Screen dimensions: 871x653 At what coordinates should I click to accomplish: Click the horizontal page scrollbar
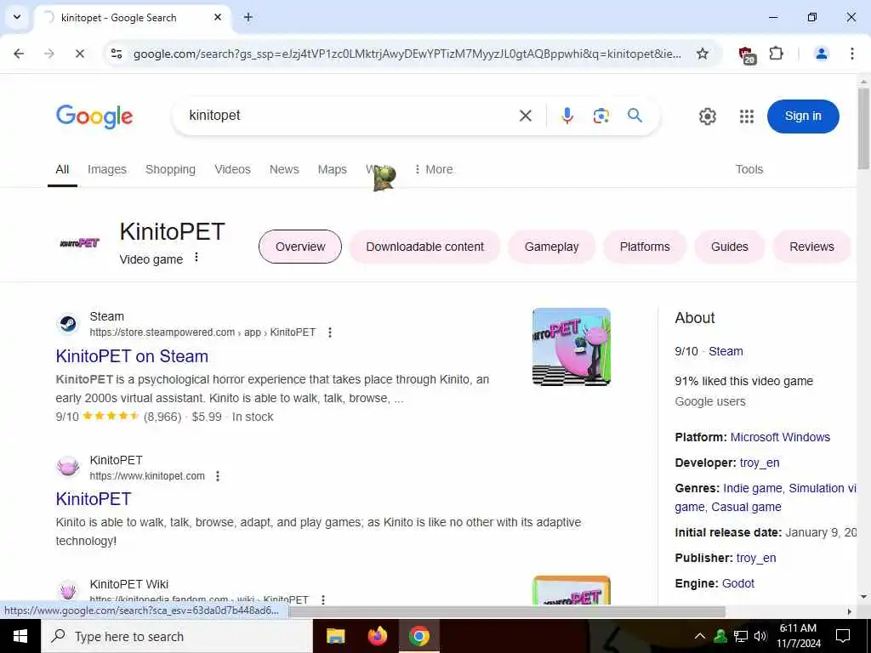point(507,611)
